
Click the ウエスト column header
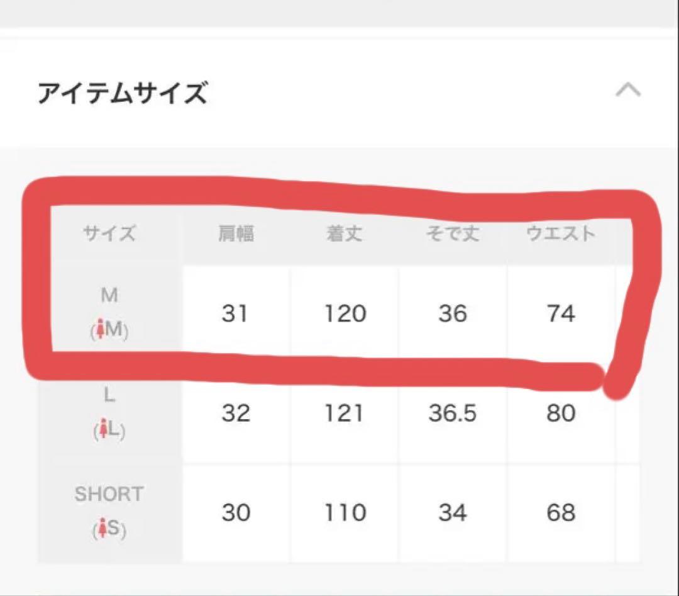tap(561, 234)
